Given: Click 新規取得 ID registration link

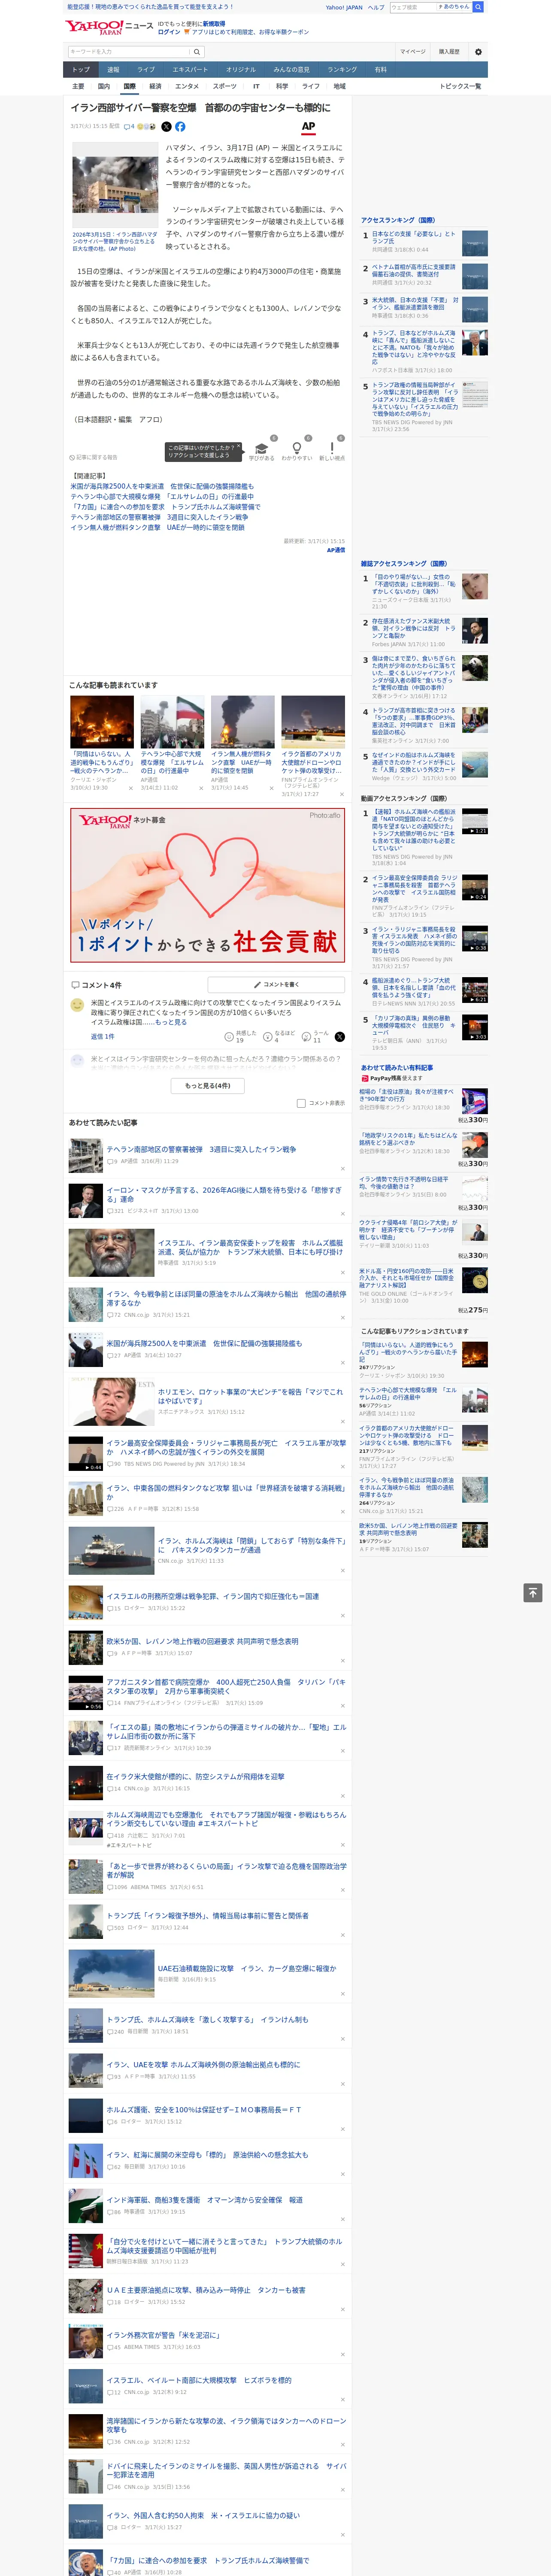Looking at the screenshot, I should point(214,23).
